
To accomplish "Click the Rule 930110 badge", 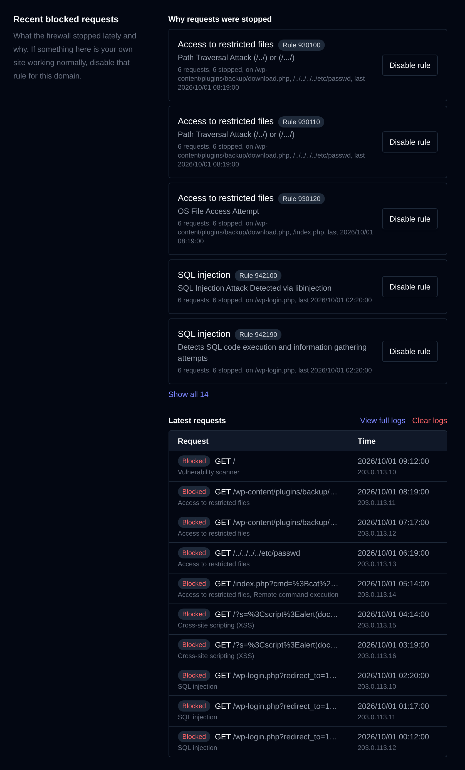I will click(301, 122).
